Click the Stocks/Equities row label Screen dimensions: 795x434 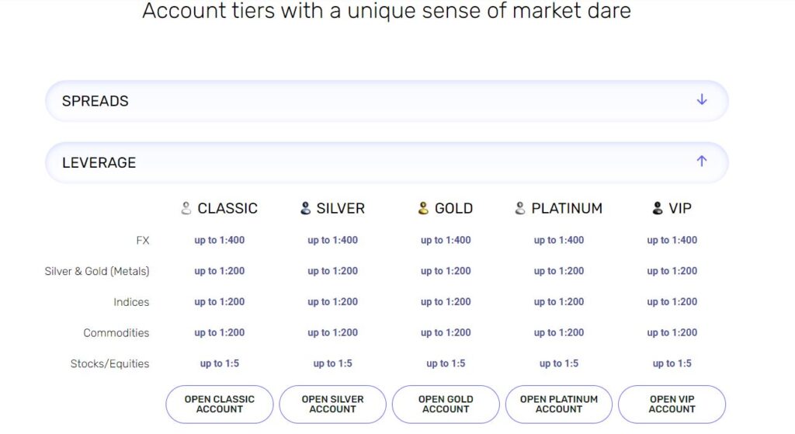coord(109,363)
